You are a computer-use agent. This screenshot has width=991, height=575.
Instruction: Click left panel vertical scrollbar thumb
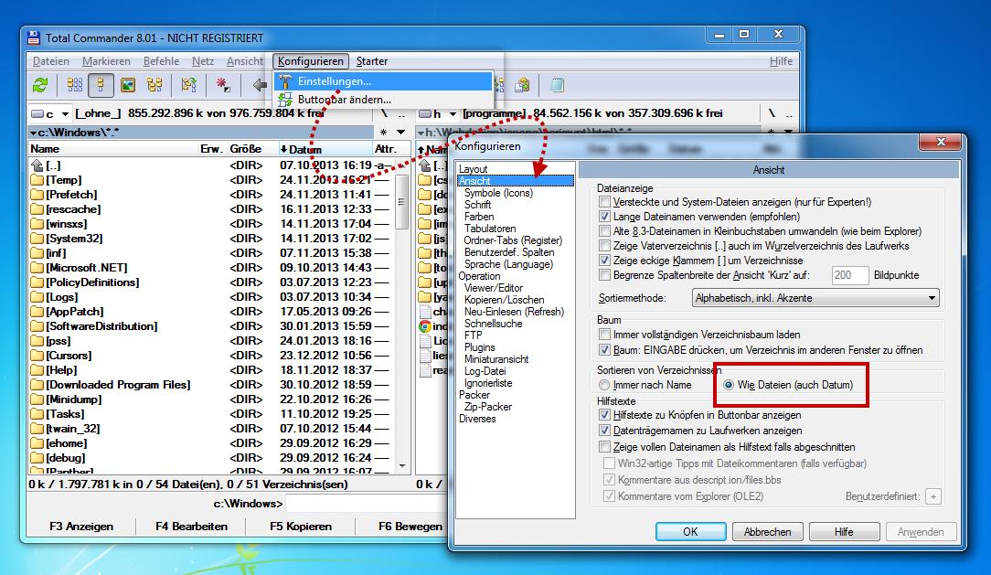(x=400, y=202)
